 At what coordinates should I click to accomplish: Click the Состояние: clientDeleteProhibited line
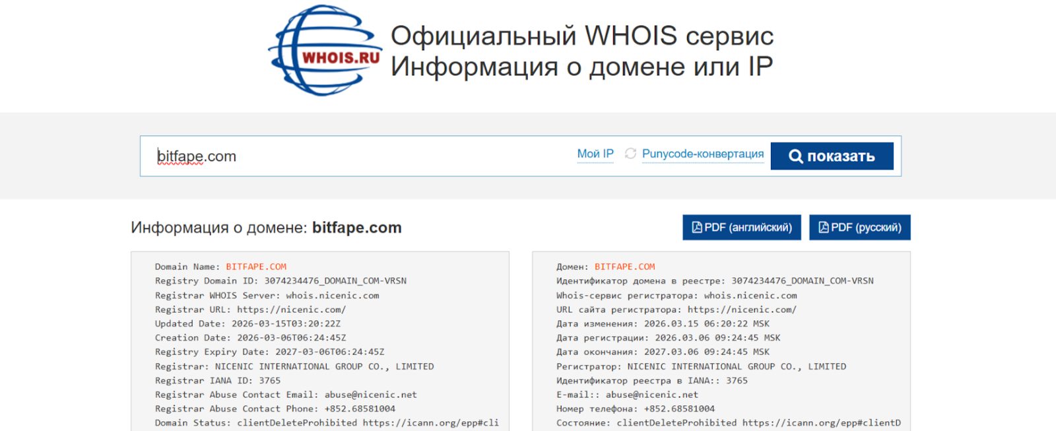click(x=729, y=423)
